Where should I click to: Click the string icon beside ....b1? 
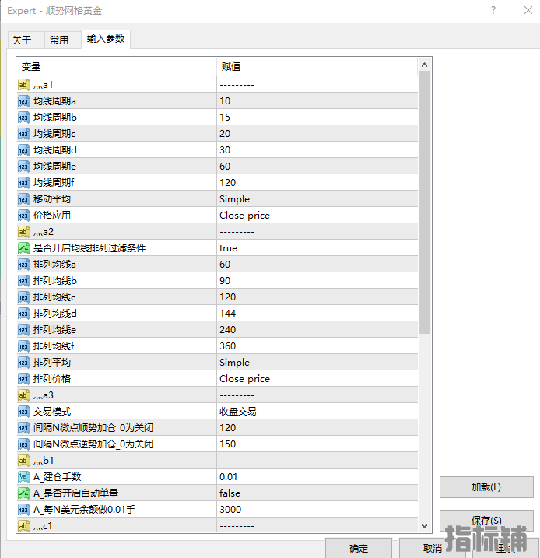pos(24,461)
